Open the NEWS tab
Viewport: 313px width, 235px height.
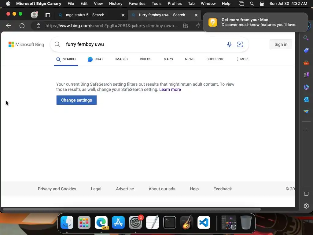(190, 59)
